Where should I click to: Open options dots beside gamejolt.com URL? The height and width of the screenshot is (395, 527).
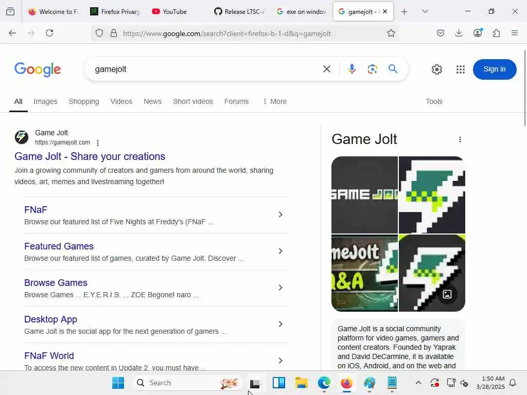point(98,143)
